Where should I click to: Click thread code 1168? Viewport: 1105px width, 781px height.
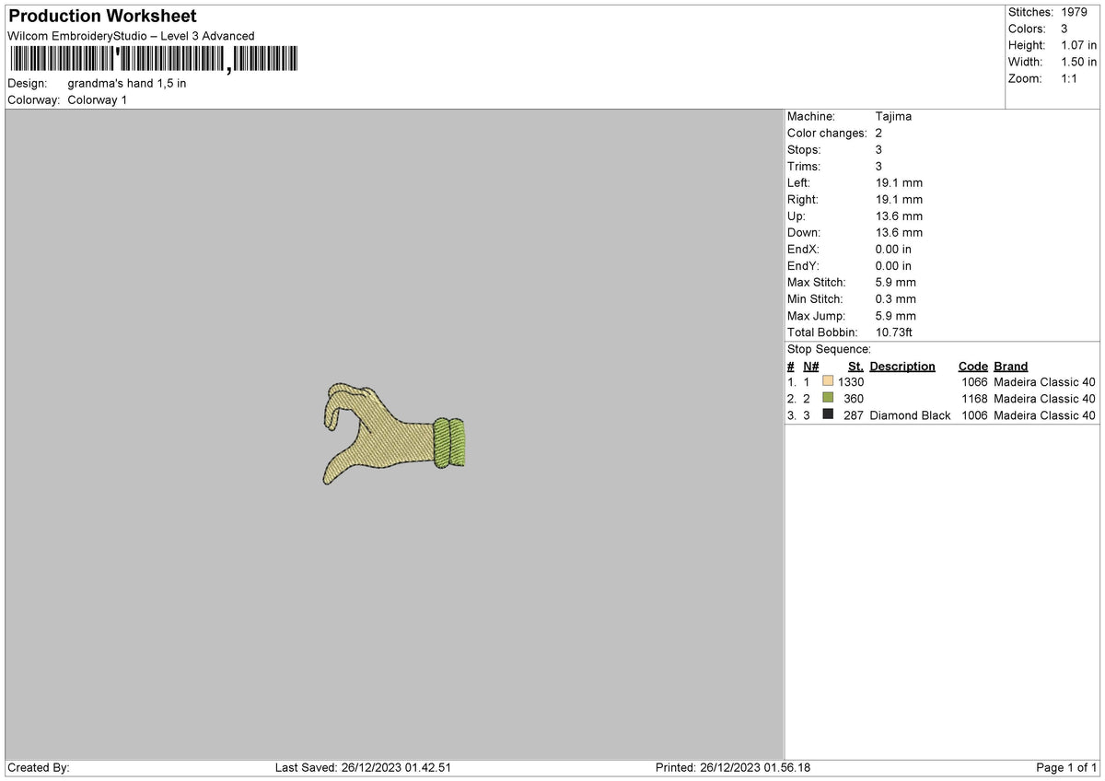pos(974,398)
